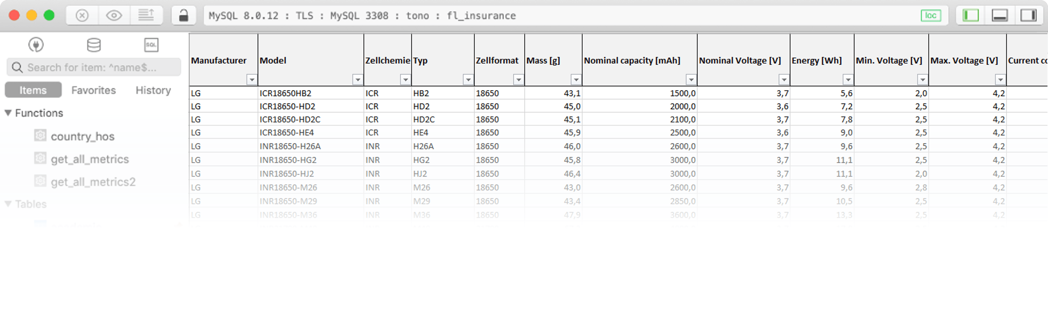This screenshot has width=1048, height=312.
Task: Toggle the left sidebar panel
Action: (x=970, y=15)
